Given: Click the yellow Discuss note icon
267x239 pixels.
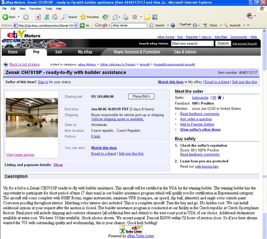Looking at the screenshot, I should (x=147, y=17).
